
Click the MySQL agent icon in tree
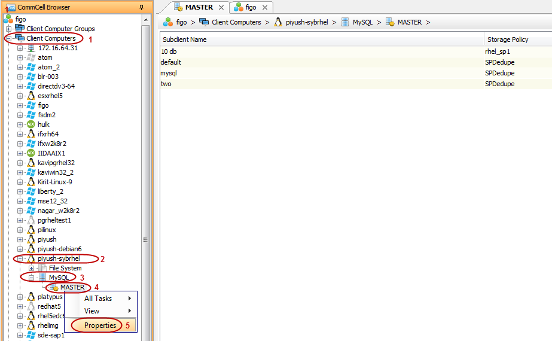(42, 278)
